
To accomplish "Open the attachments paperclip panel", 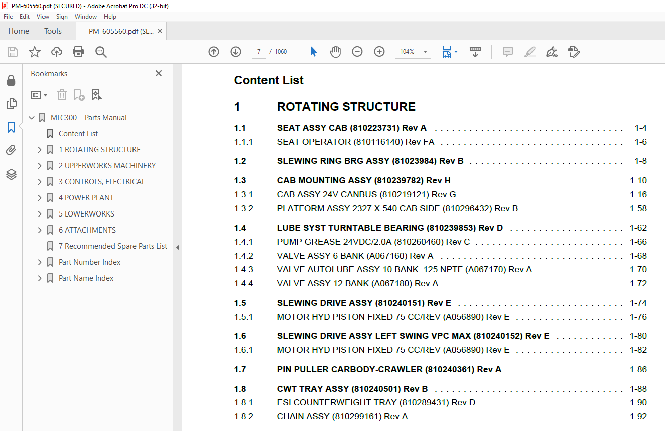I will 11,151.
